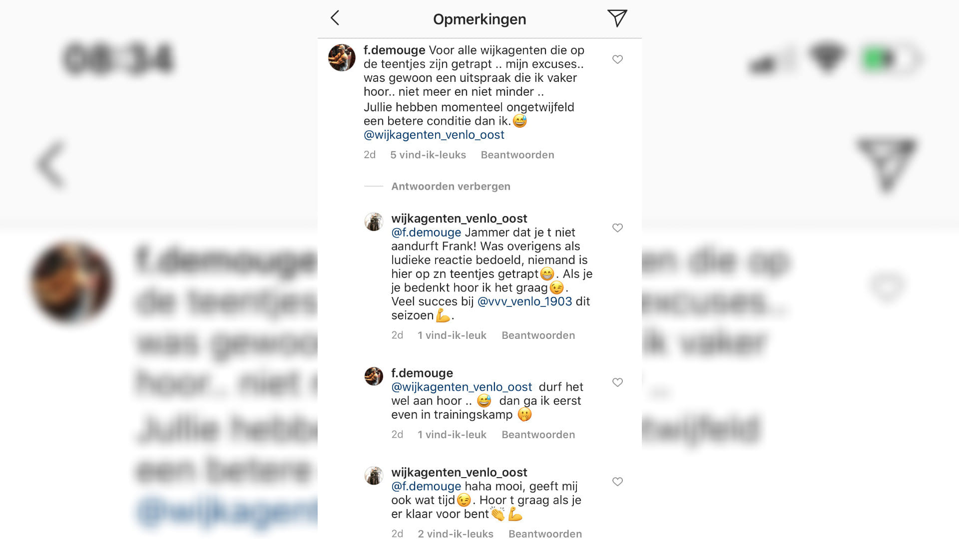Viewport: 959px width, 539px height.
Task: Open f.demouge avatar on trainingskamp reply
Action: point(374,376)
